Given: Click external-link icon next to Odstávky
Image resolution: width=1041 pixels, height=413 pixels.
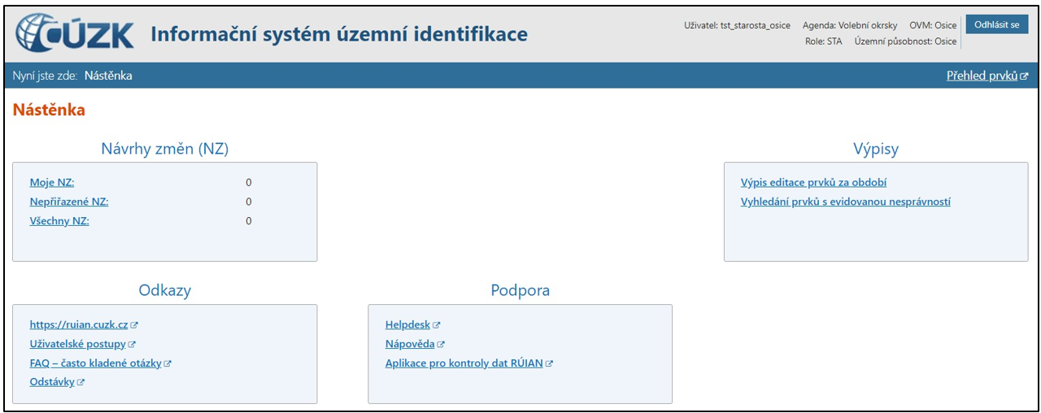Looking at the screenshot, I should 81,383.
